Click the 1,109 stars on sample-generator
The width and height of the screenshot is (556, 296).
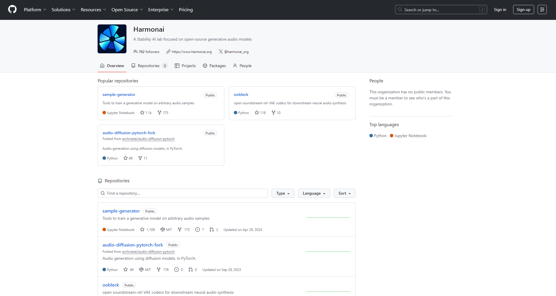coord(147,229)
